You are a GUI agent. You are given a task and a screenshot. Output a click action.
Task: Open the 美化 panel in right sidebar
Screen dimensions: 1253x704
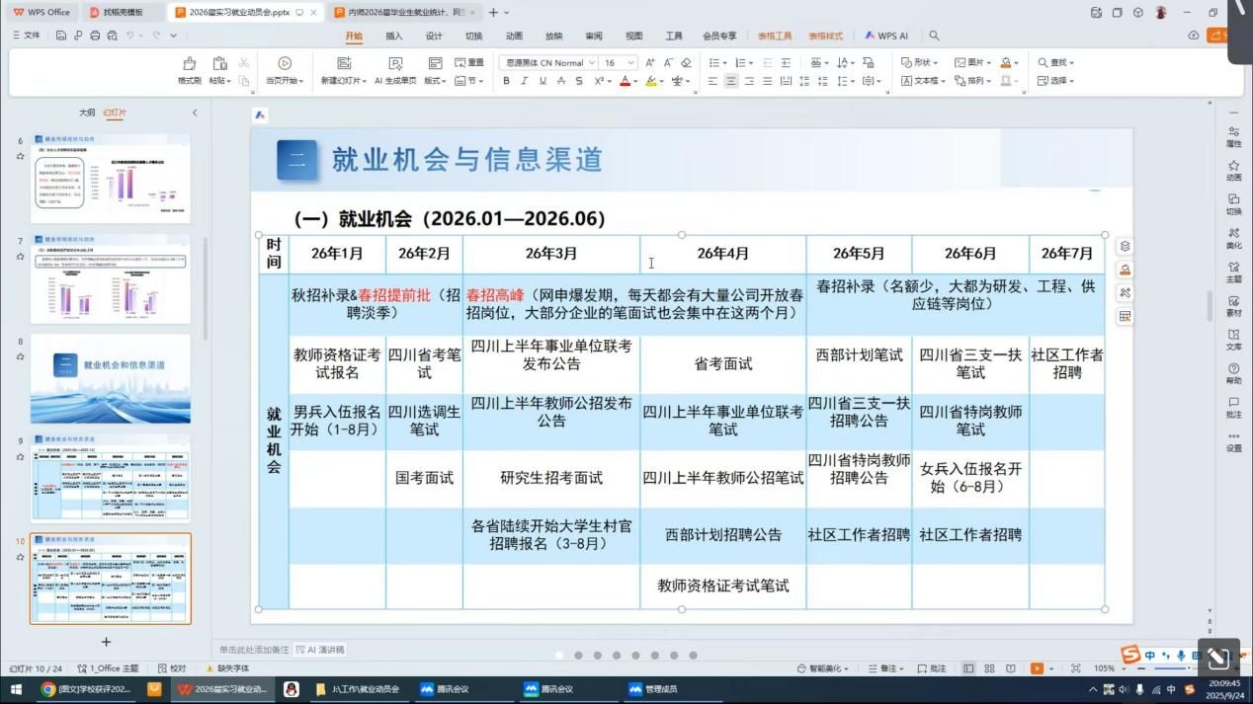pyautogui.click(x=1233, y=237)
